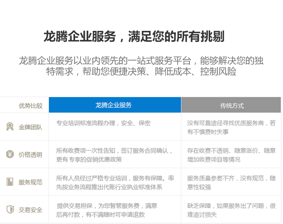Click the gold medal team icon
This screenshot has height=224, width=283.
point(10,126)
